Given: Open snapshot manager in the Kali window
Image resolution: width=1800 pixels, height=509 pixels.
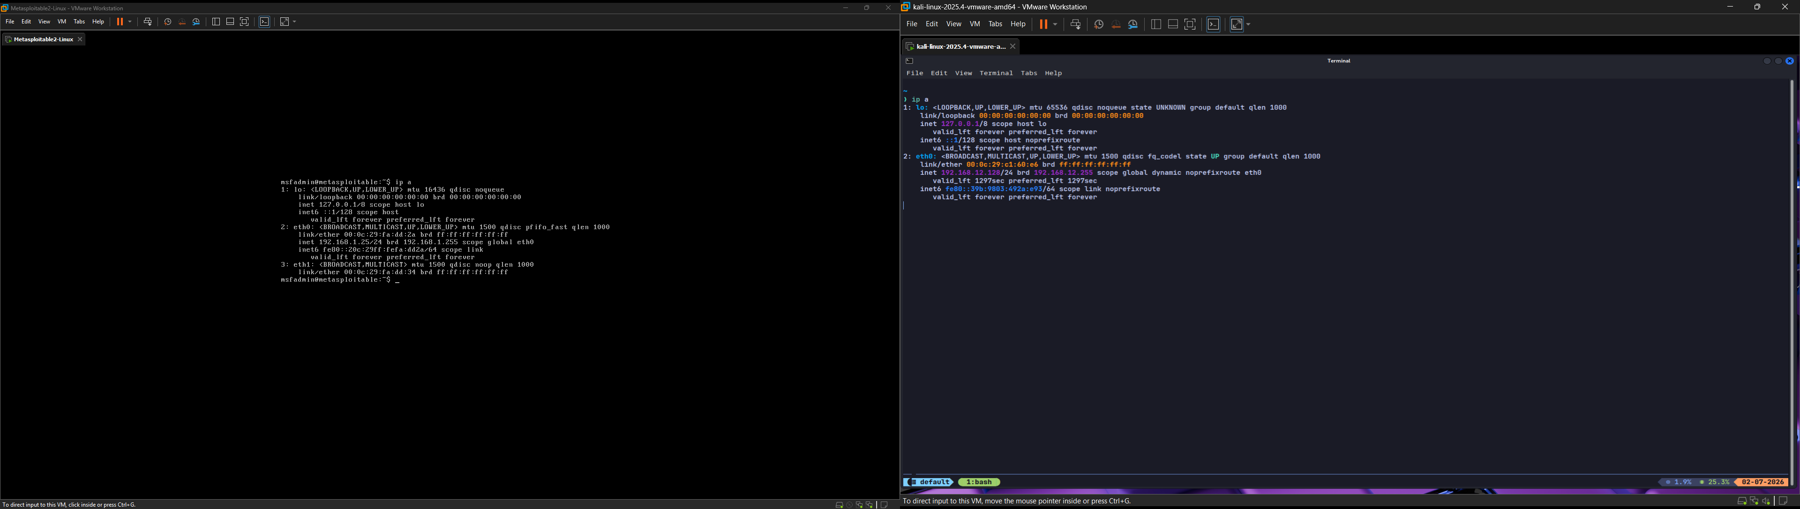Looking at the screenshot, I should pyautogui.click(x=1133, y=24).
